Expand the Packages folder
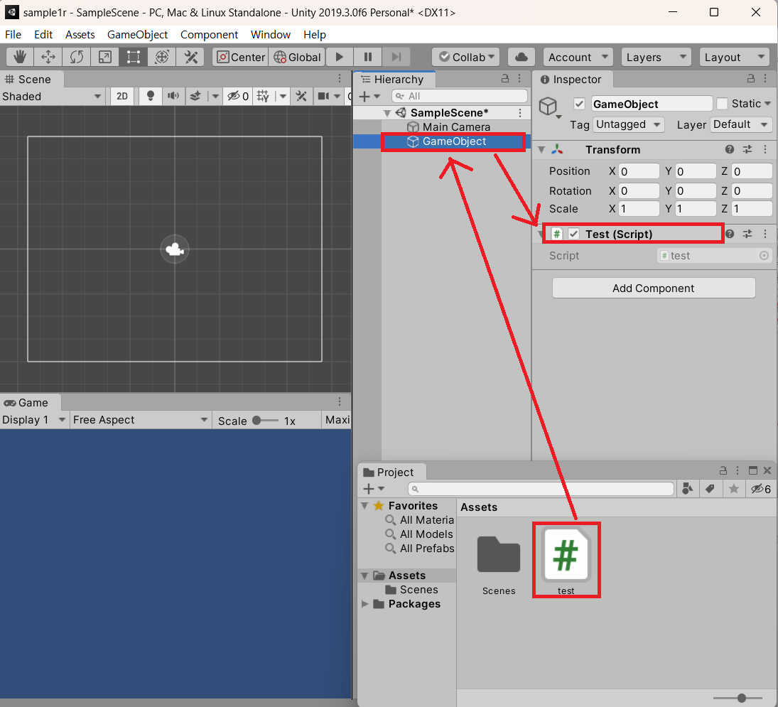Image resolution: width=778 pixels, height=707 pixels. point(364,604)
